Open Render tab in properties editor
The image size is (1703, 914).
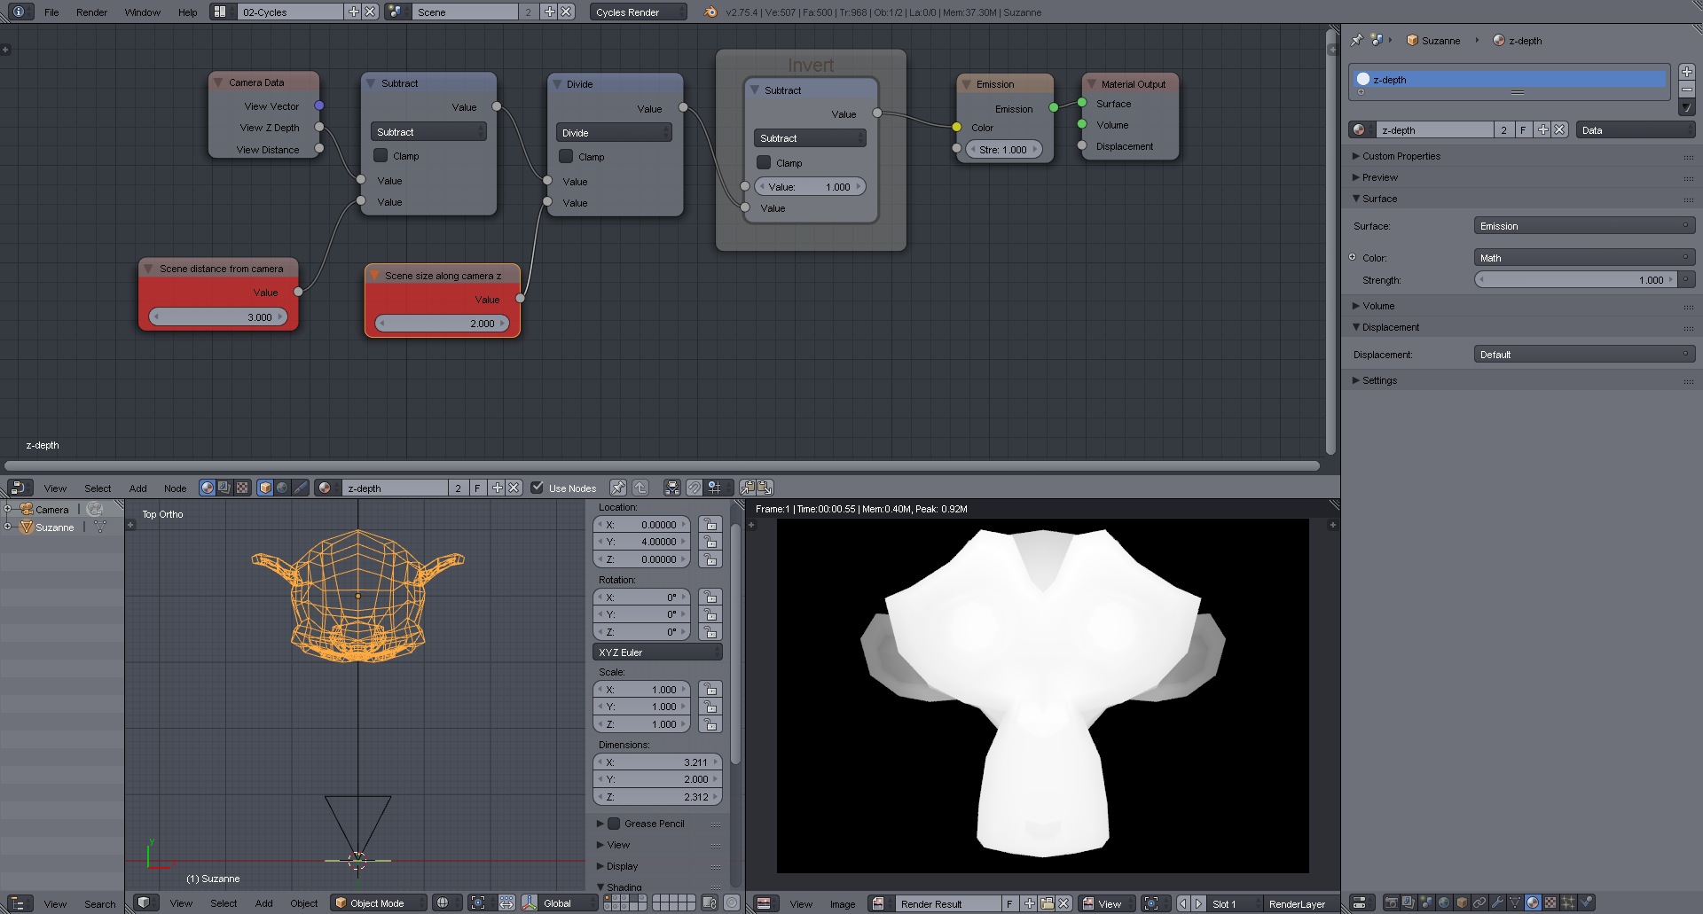[1391, 902]
